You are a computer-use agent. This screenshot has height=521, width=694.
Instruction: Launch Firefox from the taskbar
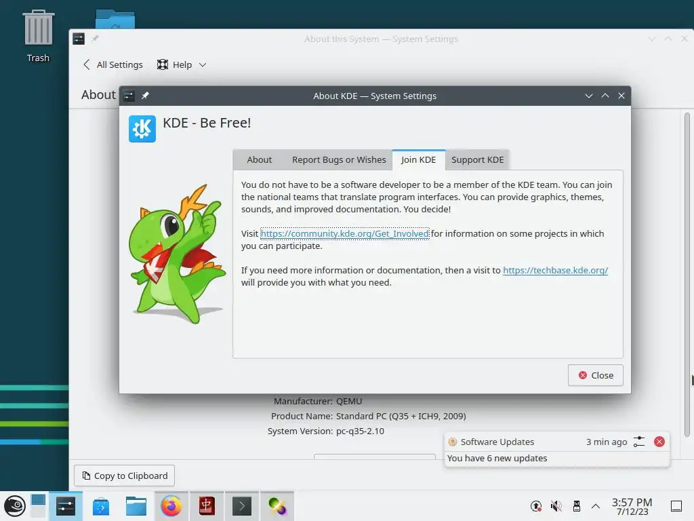click(171, 506)
